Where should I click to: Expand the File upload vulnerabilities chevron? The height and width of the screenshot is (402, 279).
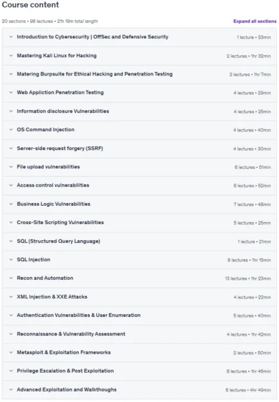pyautogui.click(x=11, y=167)
